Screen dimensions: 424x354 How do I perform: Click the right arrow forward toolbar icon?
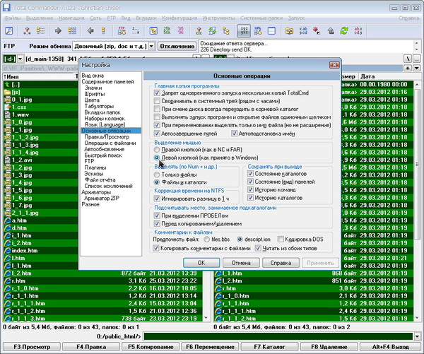click(x=58, y=30)
